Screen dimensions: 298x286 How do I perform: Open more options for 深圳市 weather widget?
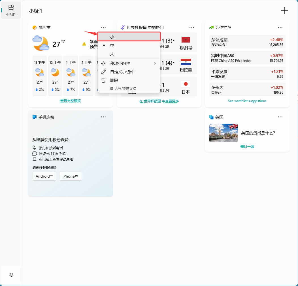pyautogui.click(x=103, y=28)
